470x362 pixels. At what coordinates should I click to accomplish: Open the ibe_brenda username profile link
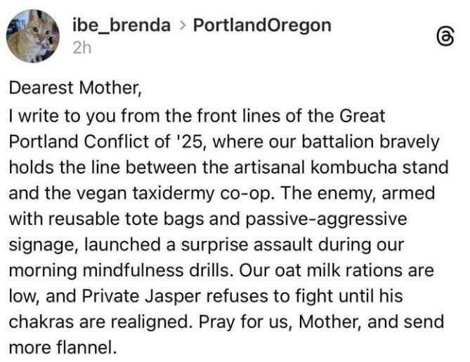click(122, 26)
